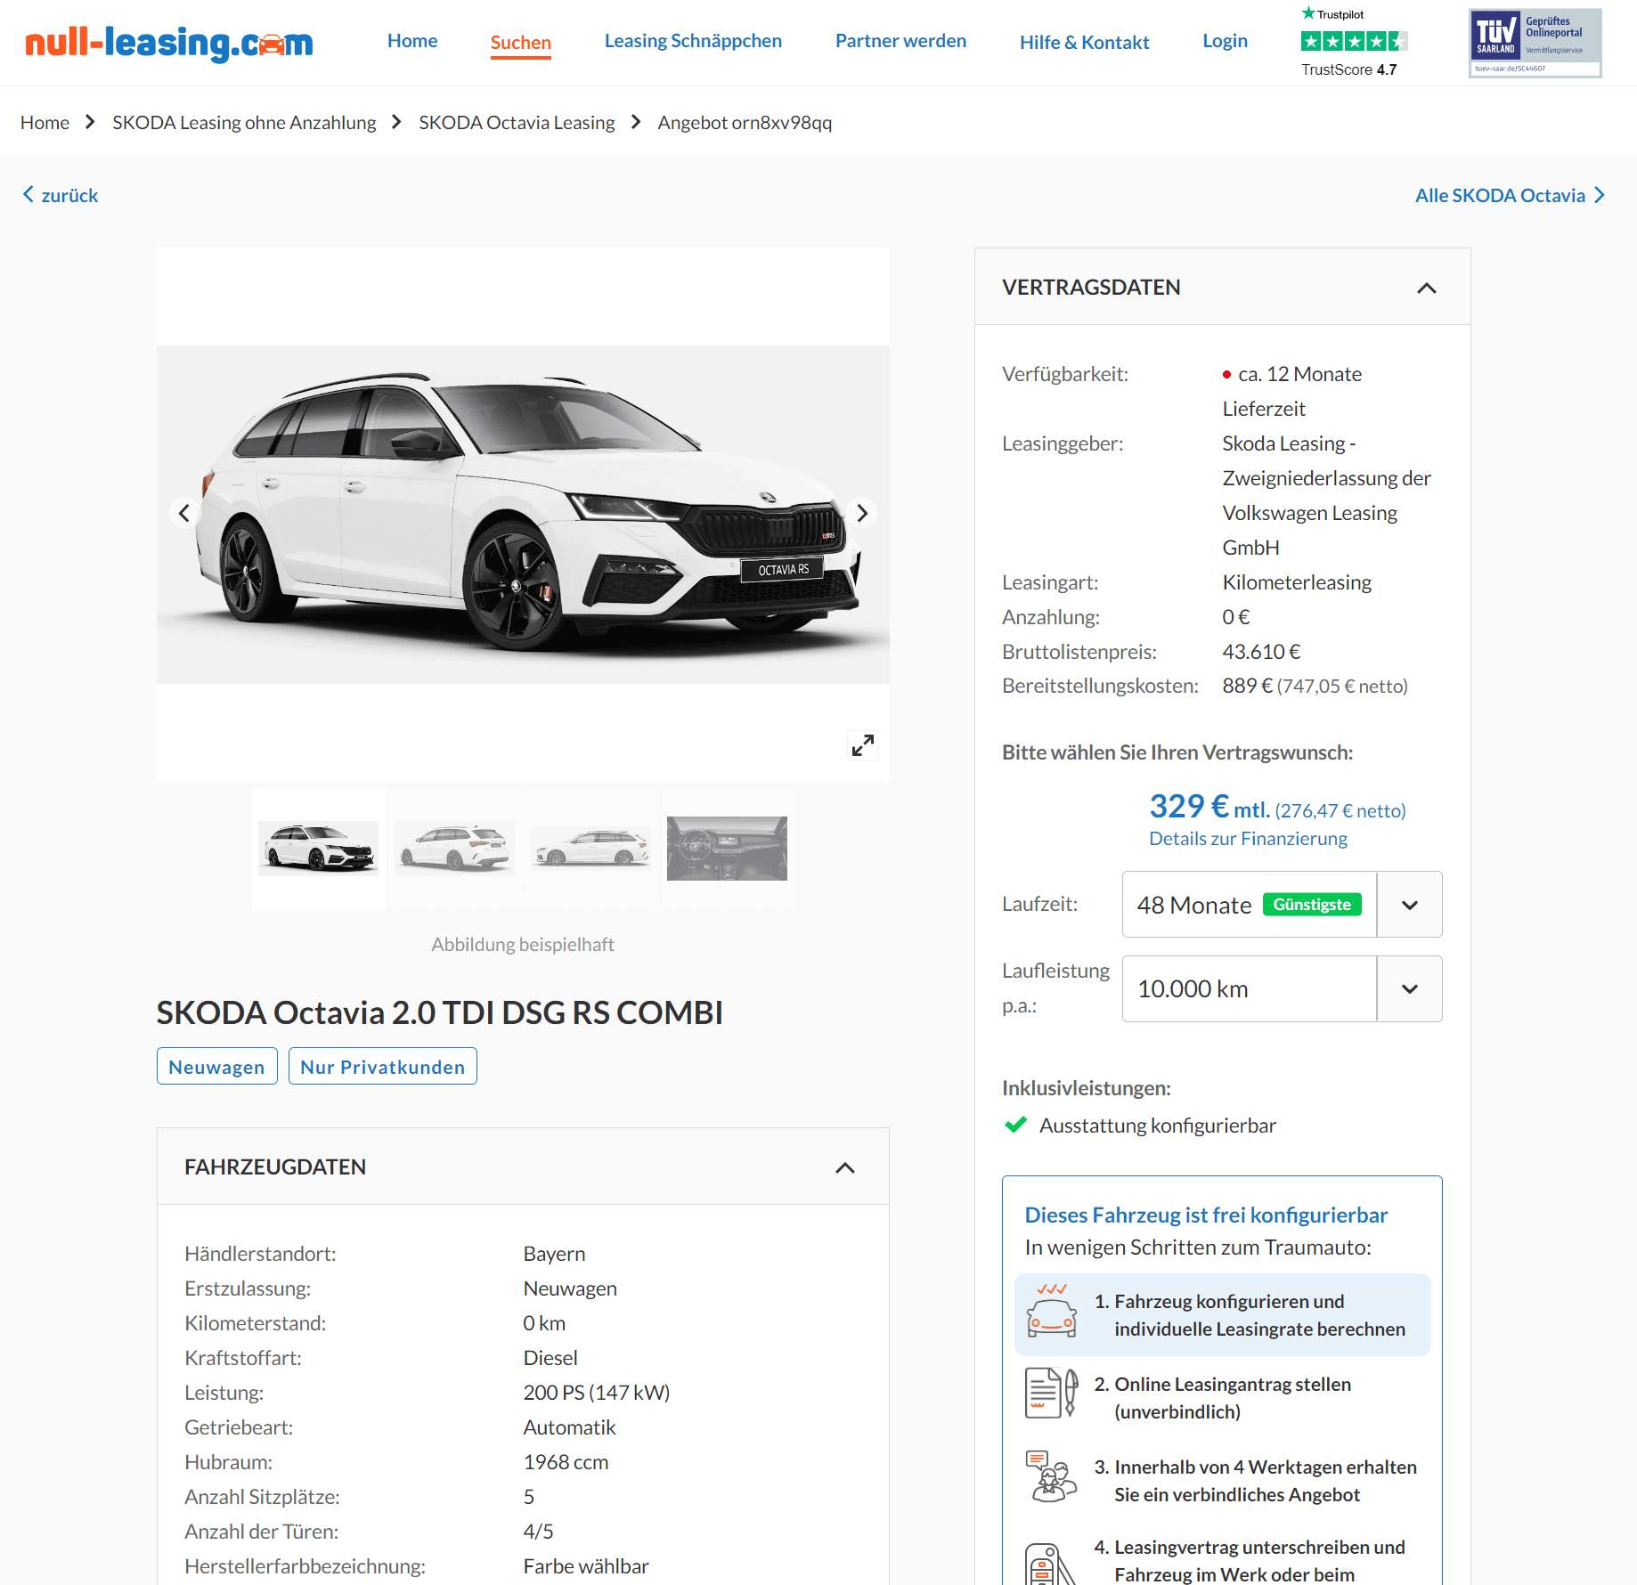The image size is (1637, 1585).
Task: Click the Getriebeart value Automatik
Action: 569,1427
